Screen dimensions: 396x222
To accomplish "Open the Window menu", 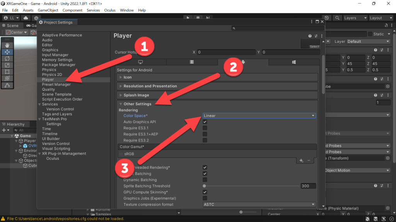I will (x=126, y=10).
